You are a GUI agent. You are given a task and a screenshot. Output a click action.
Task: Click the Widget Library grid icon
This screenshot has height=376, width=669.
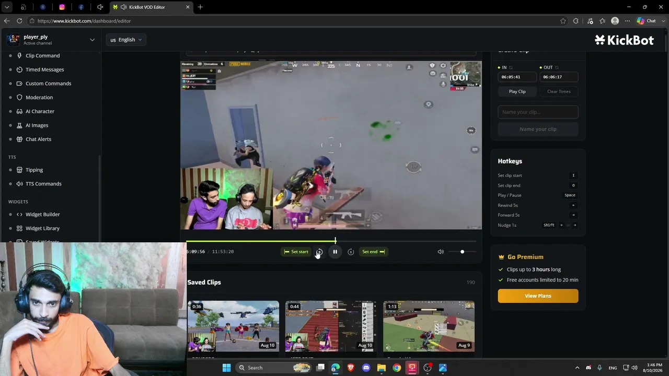click(x=19, y=228)
